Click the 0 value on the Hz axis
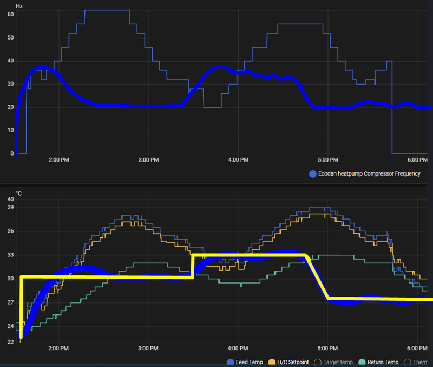Viewport: 433px width, 367px height. point(12,153)
